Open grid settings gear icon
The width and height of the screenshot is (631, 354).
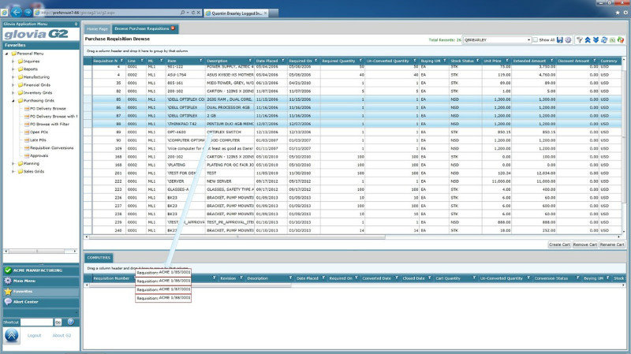pos(568,39)
